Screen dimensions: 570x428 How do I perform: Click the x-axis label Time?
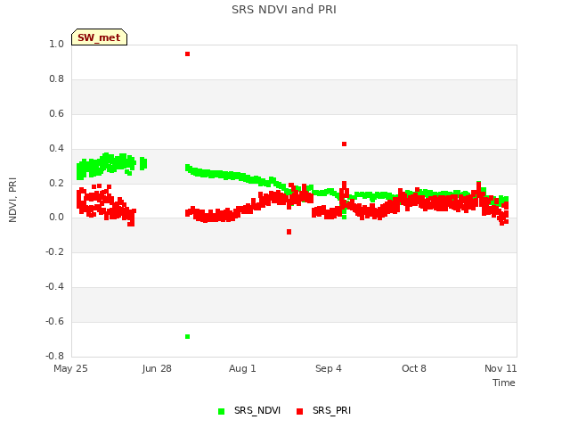tap(504, 383)
